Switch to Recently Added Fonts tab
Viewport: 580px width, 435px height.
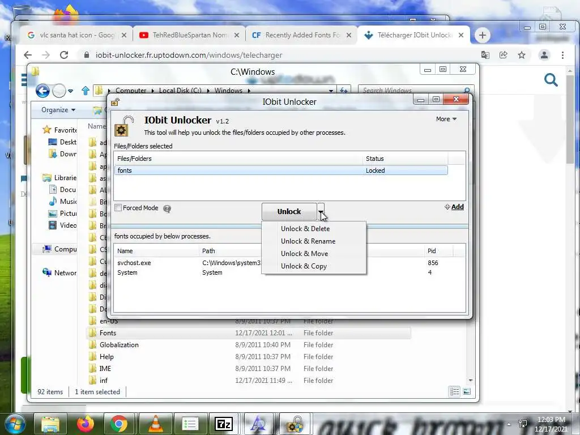click(x=301, y=35)
